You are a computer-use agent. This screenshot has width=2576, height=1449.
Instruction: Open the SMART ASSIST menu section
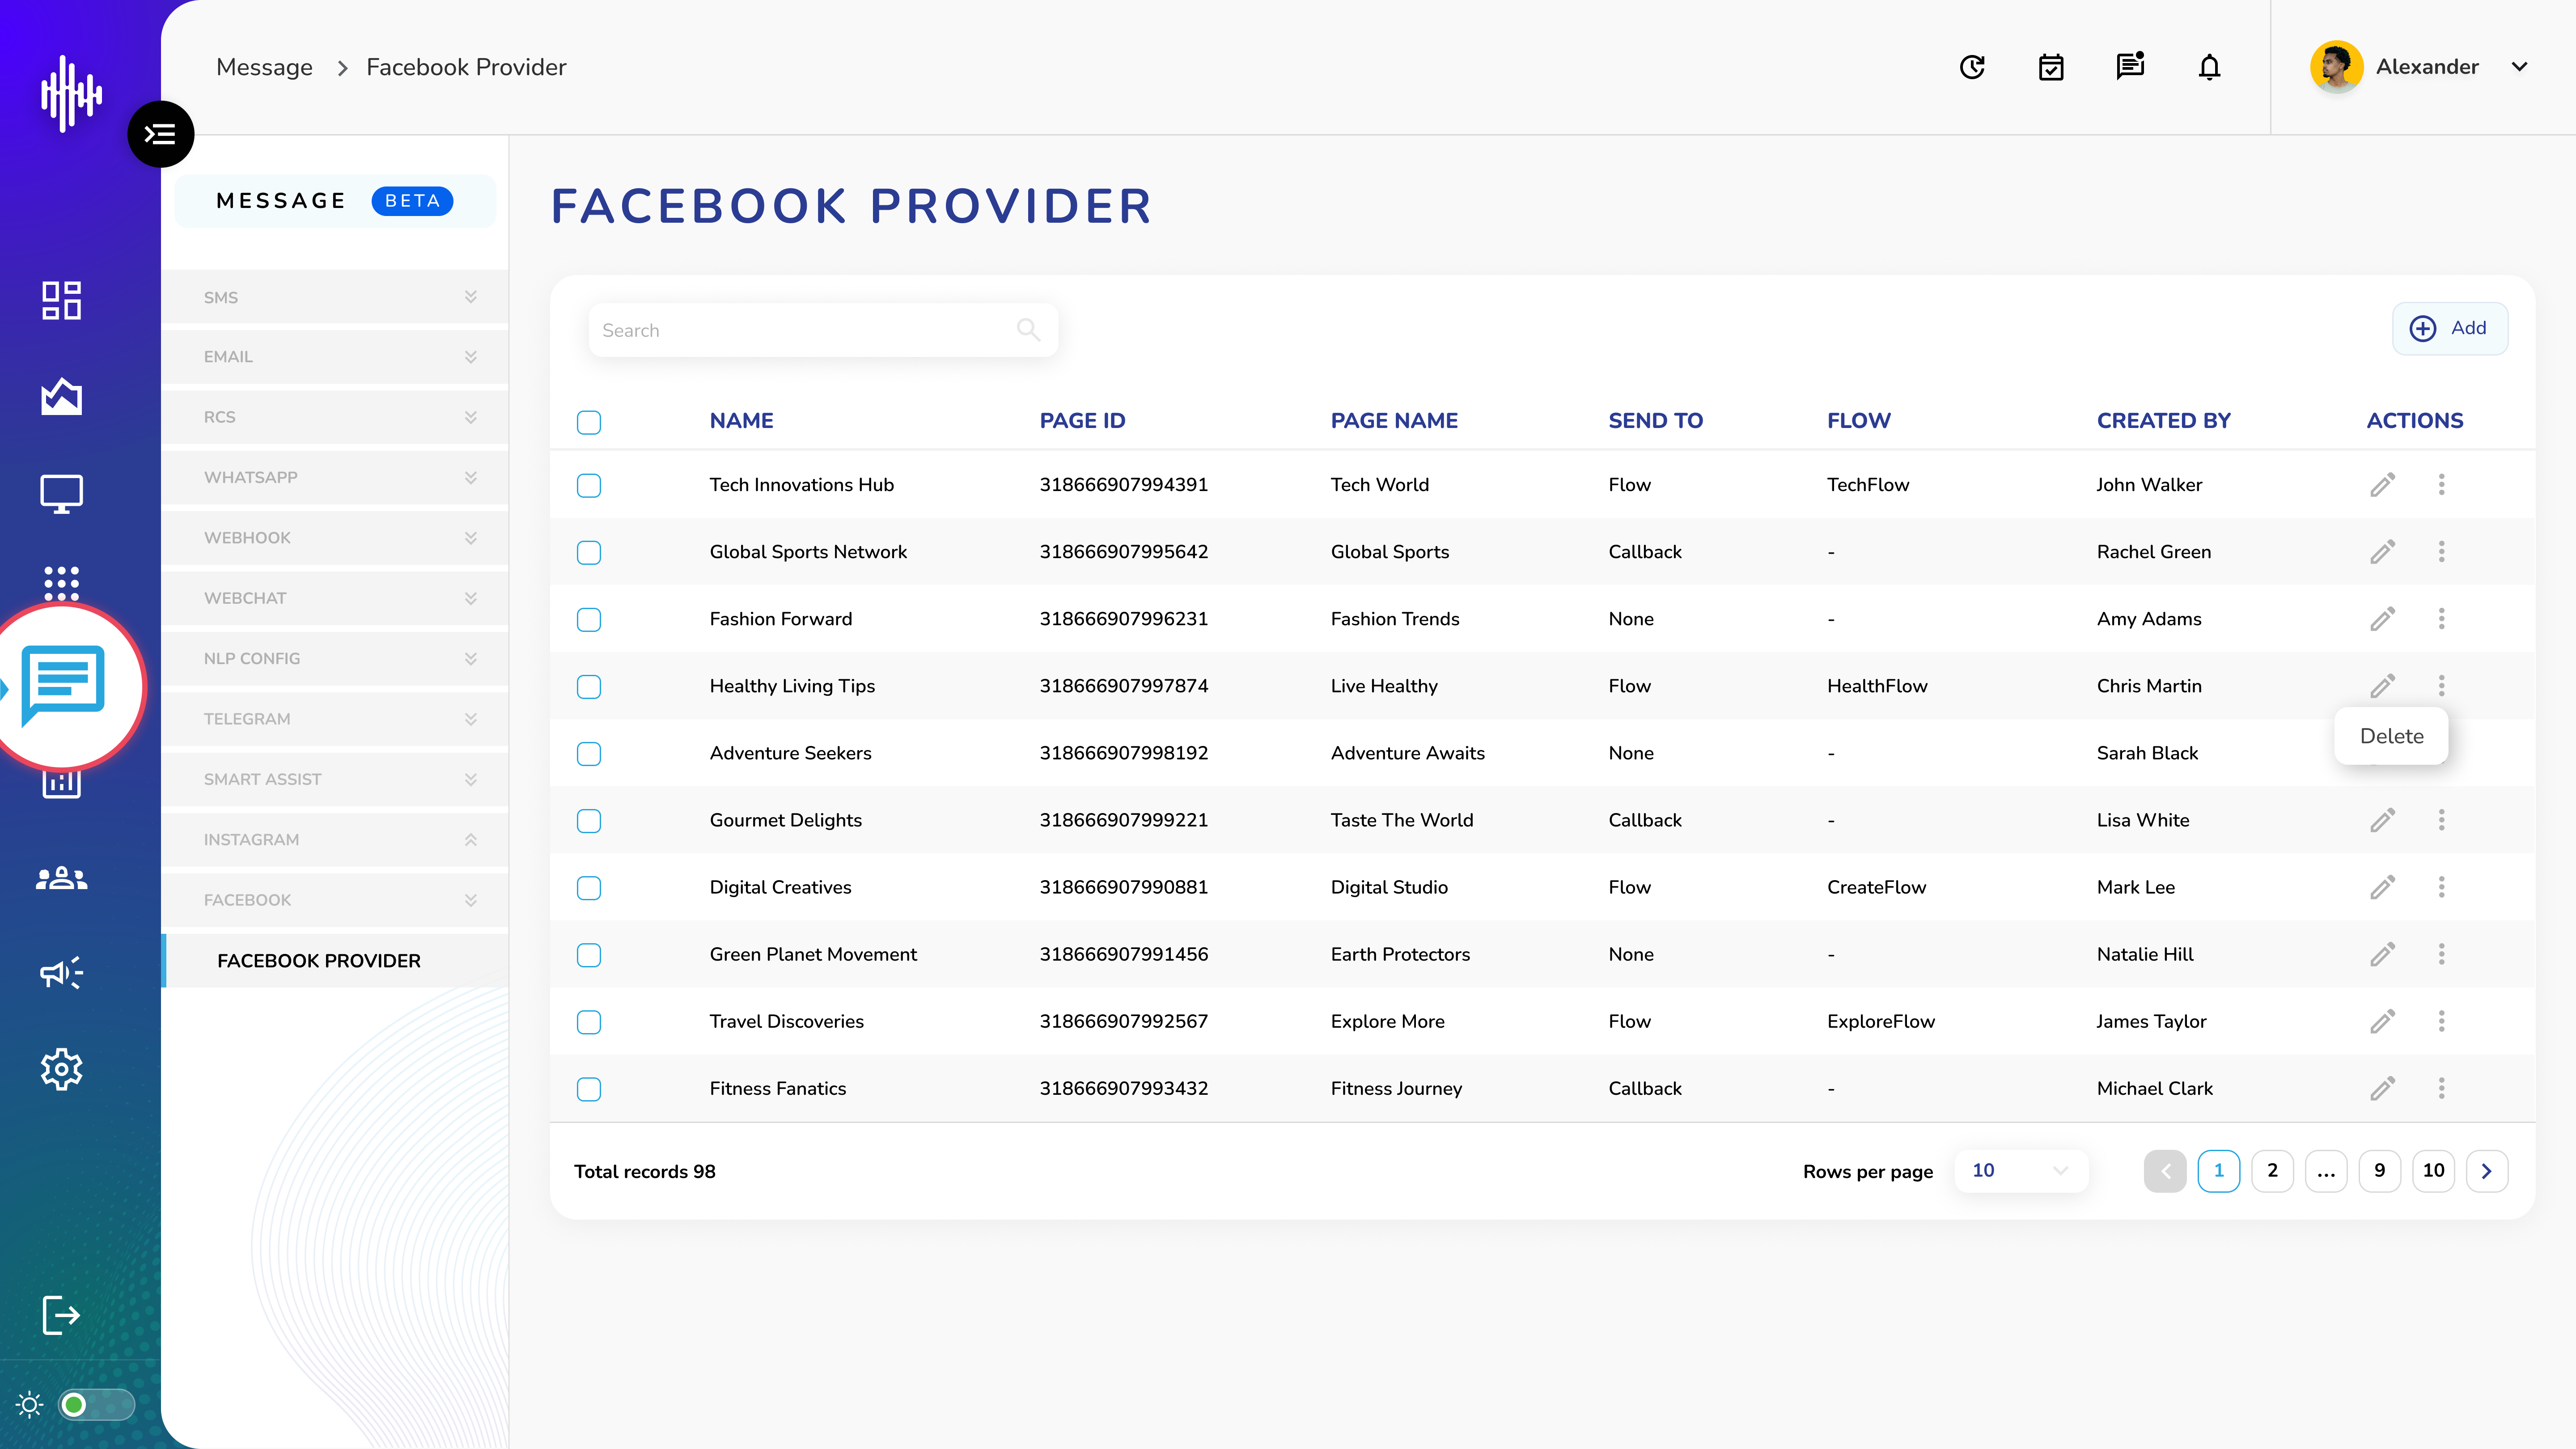[335, 779]
